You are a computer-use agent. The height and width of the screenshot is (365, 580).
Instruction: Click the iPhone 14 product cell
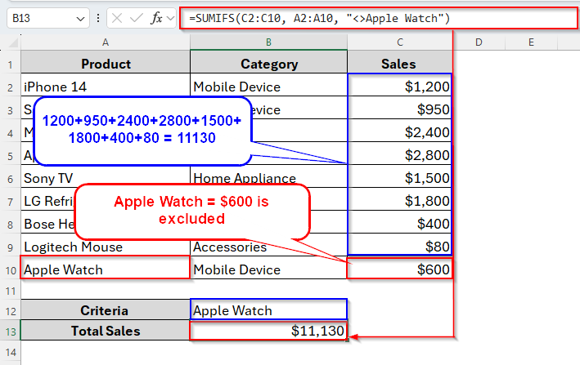106,87
